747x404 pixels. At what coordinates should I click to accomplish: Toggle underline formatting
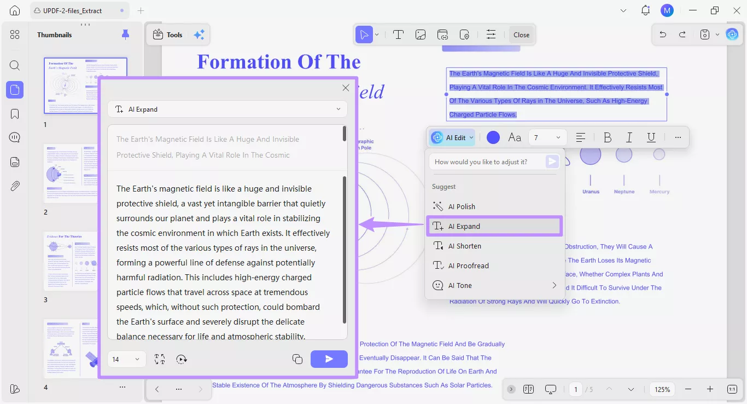(x=651, y=137)
